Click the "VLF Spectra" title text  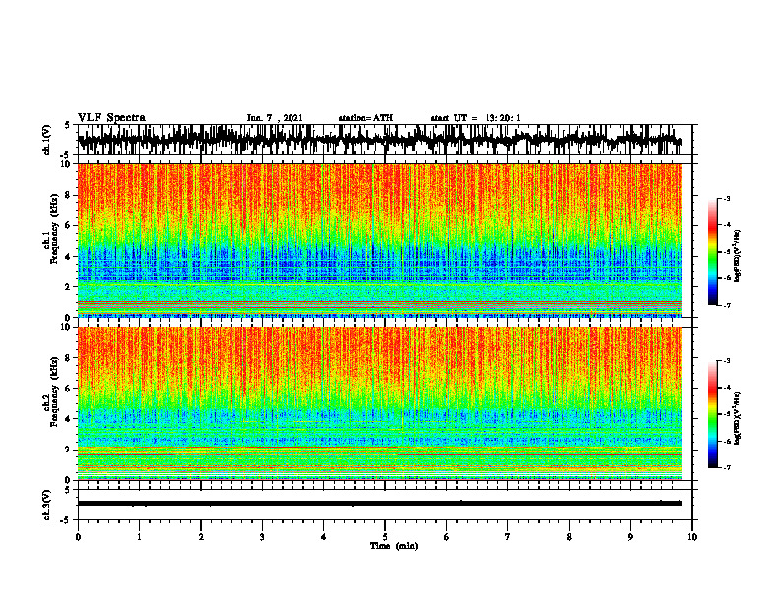pos(111,118)
